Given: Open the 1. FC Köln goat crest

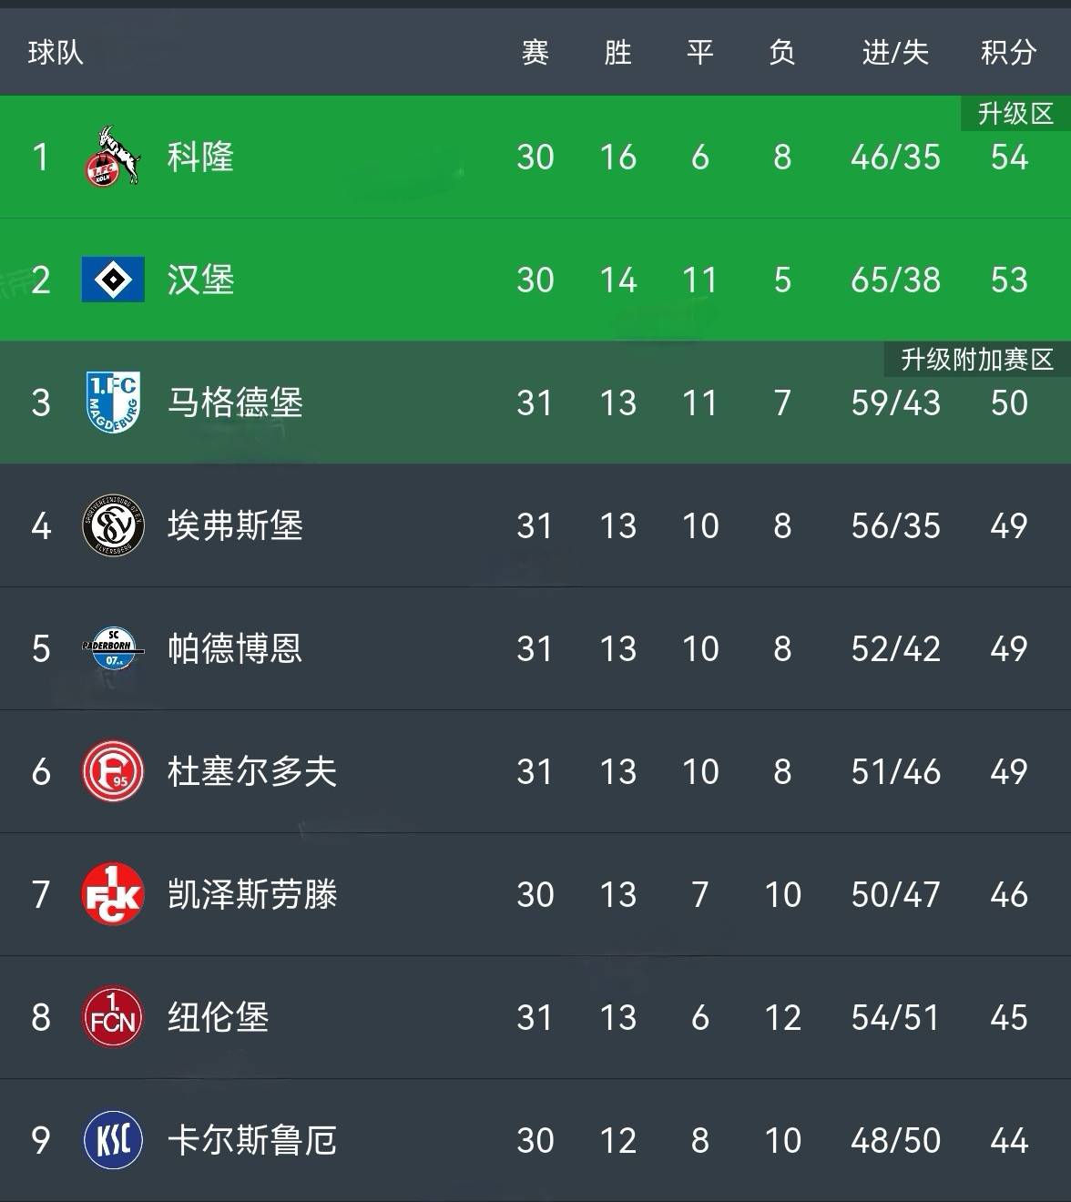Looking at the screenshot, I should click(113, 157).
